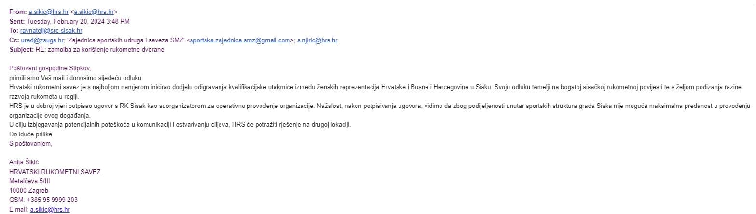Click 'HRVATSKI RUKOMETNI SAVEZ' in the signature
This screenshot has width=756, height=214.
click(x=55, y=172)
